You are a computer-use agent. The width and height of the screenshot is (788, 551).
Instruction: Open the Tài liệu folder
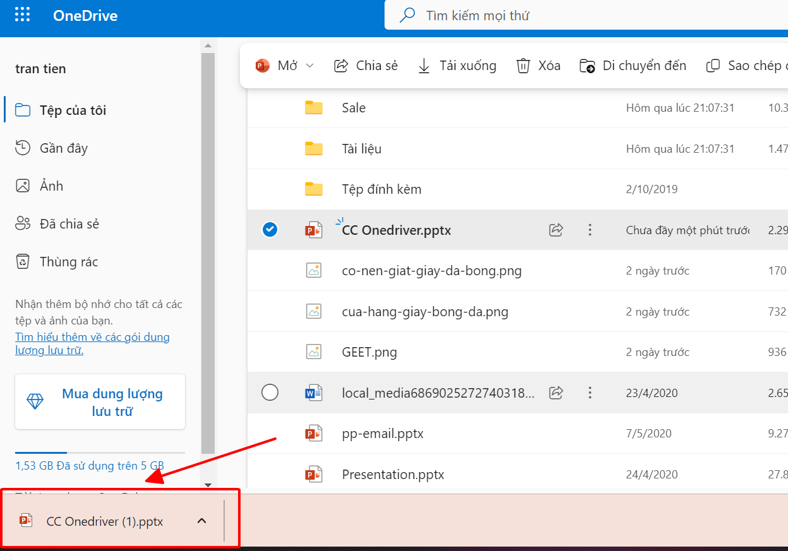(x=361, y=149)
